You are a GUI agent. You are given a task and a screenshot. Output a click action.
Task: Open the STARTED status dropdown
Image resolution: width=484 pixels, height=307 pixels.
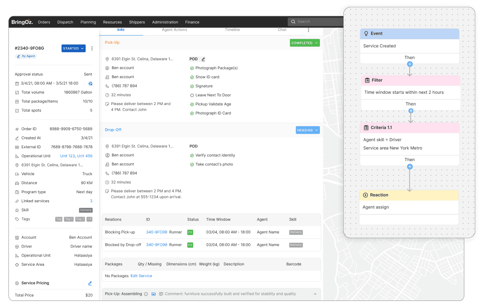pos(73,49)
